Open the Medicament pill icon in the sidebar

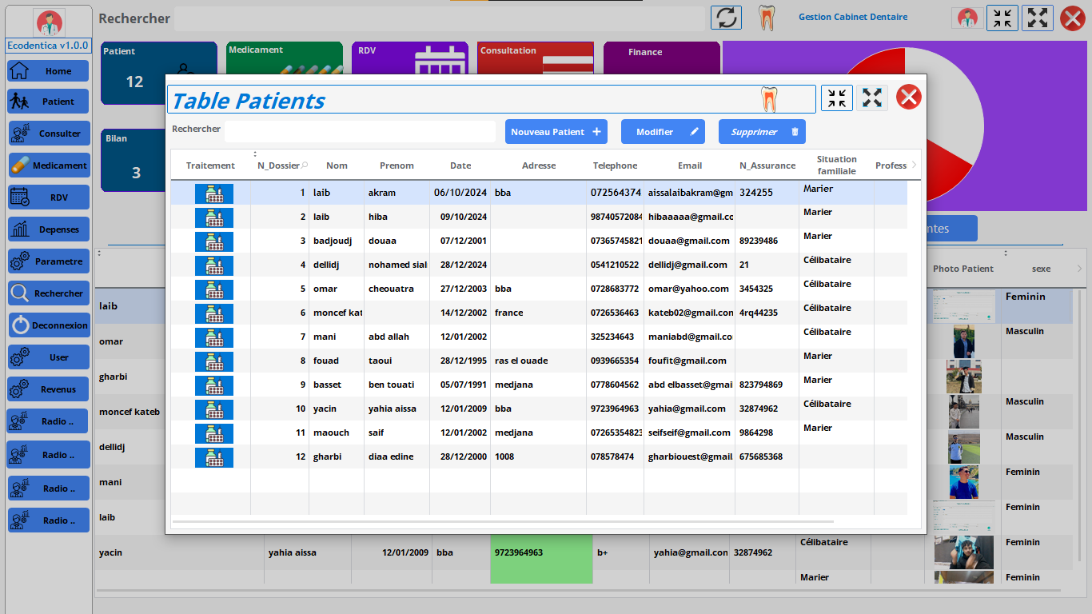tap(20, 165)
